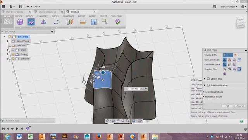Viewport: 248px width, 140px height.
Task: Activate the Select window tool
Action: [105, 22]
